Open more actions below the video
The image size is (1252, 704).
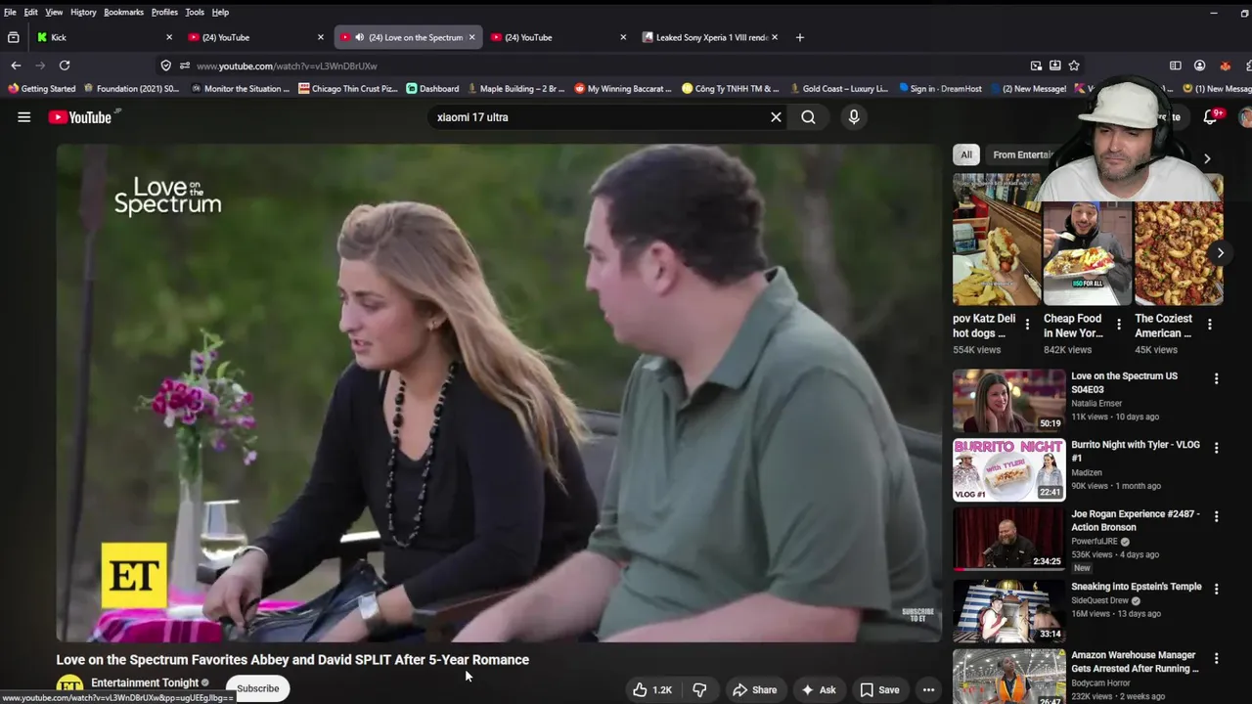pos(928,689)
